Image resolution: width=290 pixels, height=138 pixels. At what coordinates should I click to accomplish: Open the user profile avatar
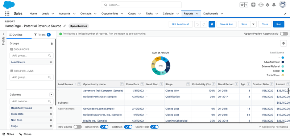point(283,5)
